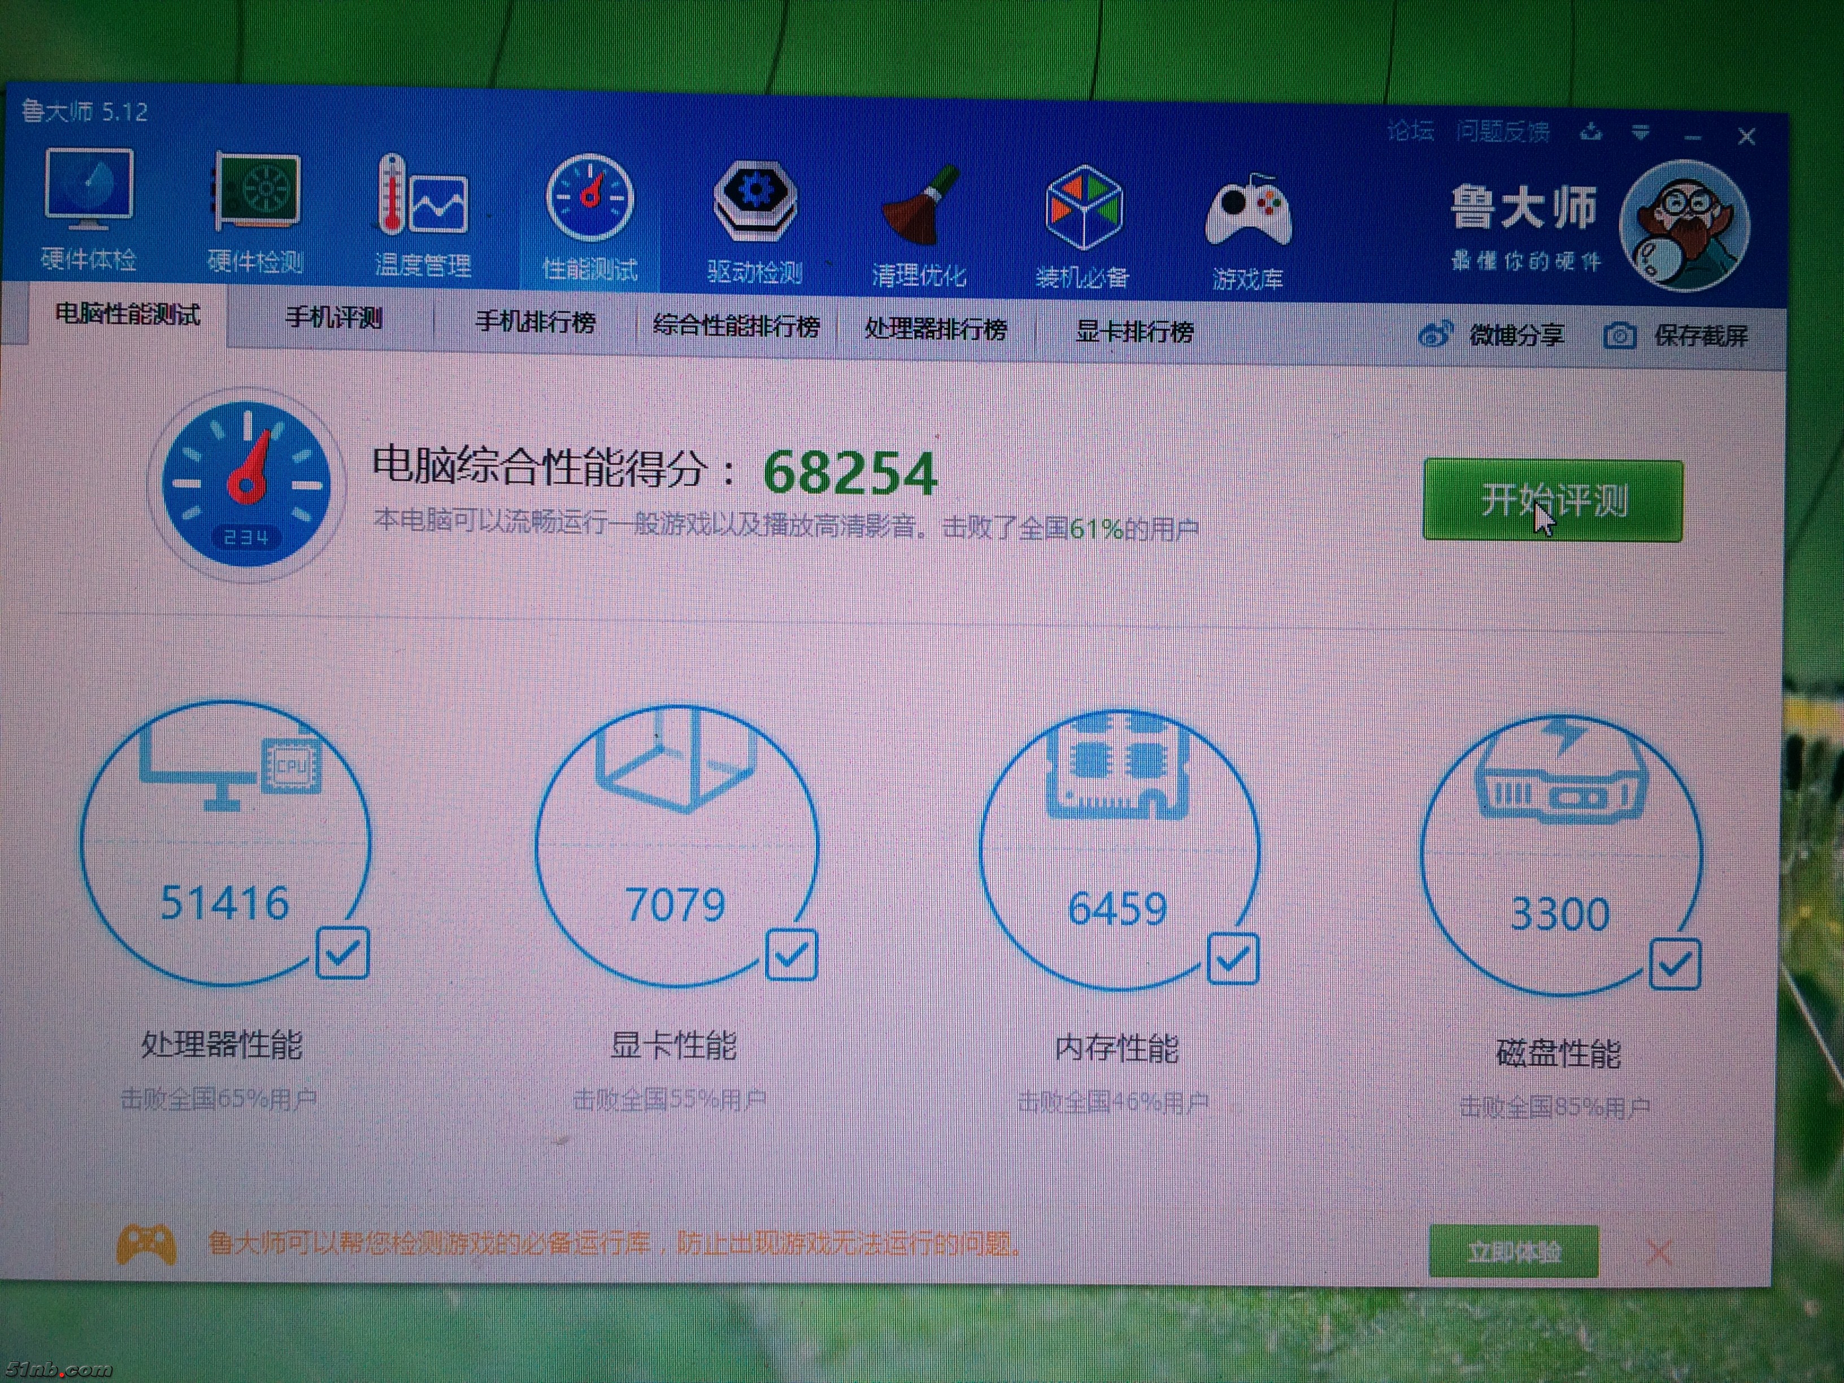The height and width of the screenshot is (1383, 1844).
Task: Click the Weibo share icon
Action: [1436, 334]
